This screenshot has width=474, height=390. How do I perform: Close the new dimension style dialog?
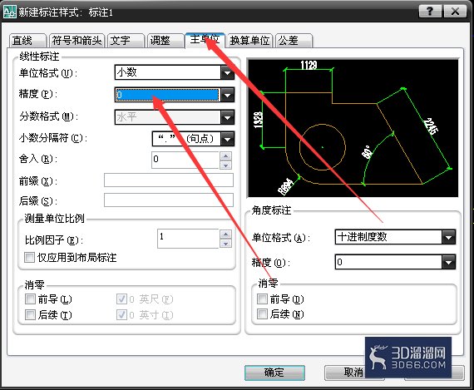tap(455, 12)
